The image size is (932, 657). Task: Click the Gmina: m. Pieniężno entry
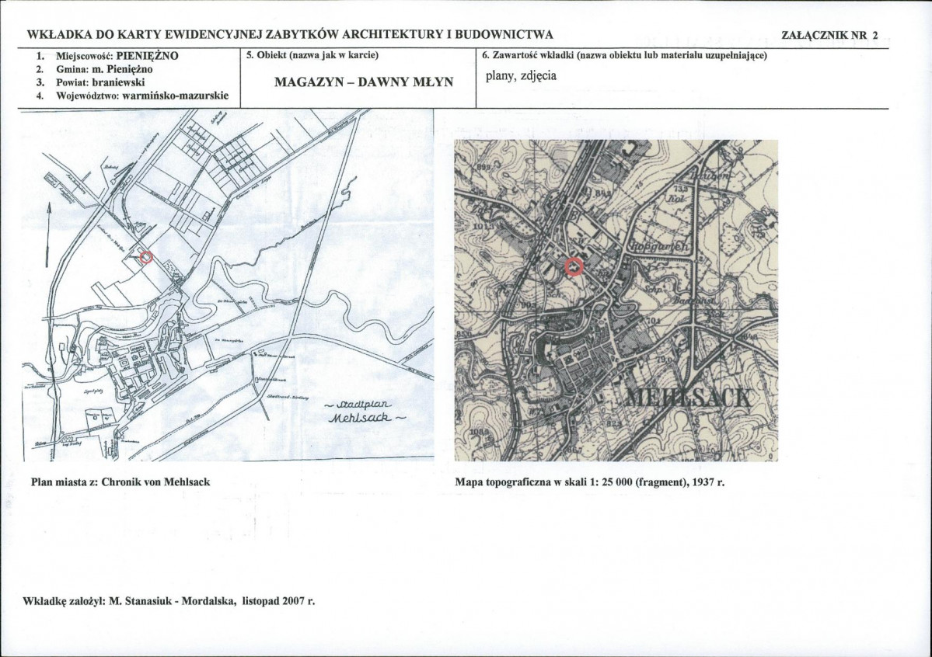[x=100, y=69]
